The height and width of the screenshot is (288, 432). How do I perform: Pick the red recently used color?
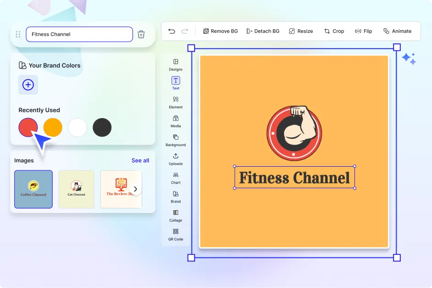click(28, 127)
